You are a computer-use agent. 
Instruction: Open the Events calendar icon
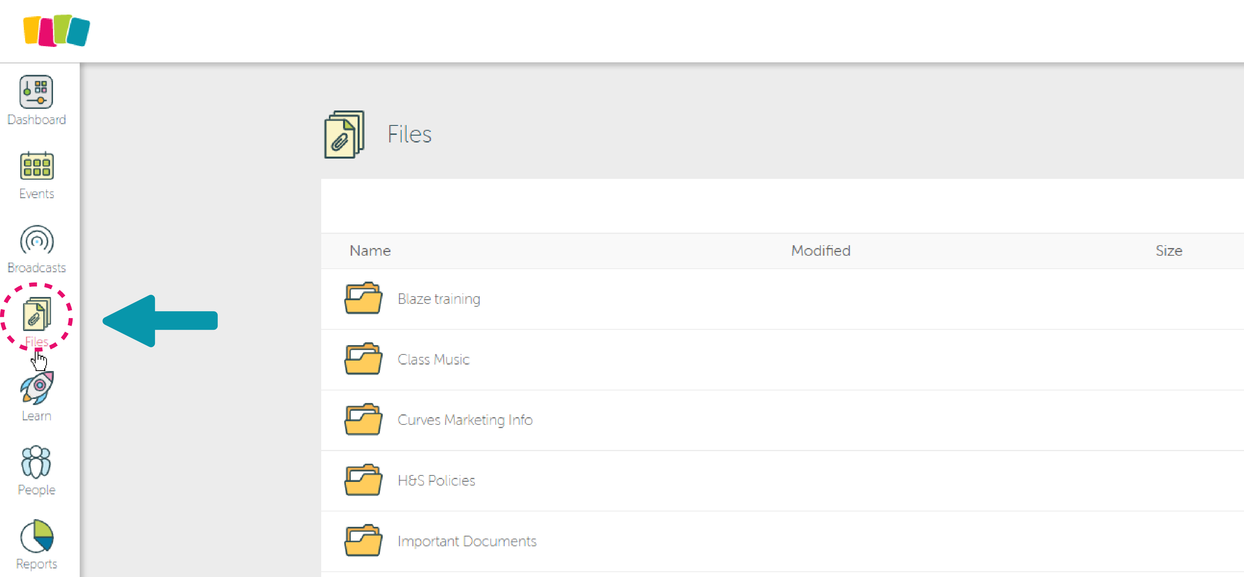(37, 165)
